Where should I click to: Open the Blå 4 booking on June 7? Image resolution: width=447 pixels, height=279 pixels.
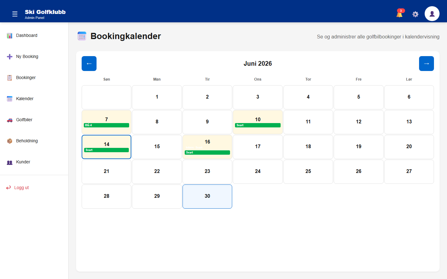[106, 125]
